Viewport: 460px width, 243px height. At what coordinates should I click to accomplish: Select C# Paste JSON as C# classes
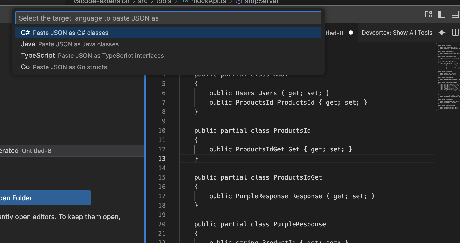168,33
